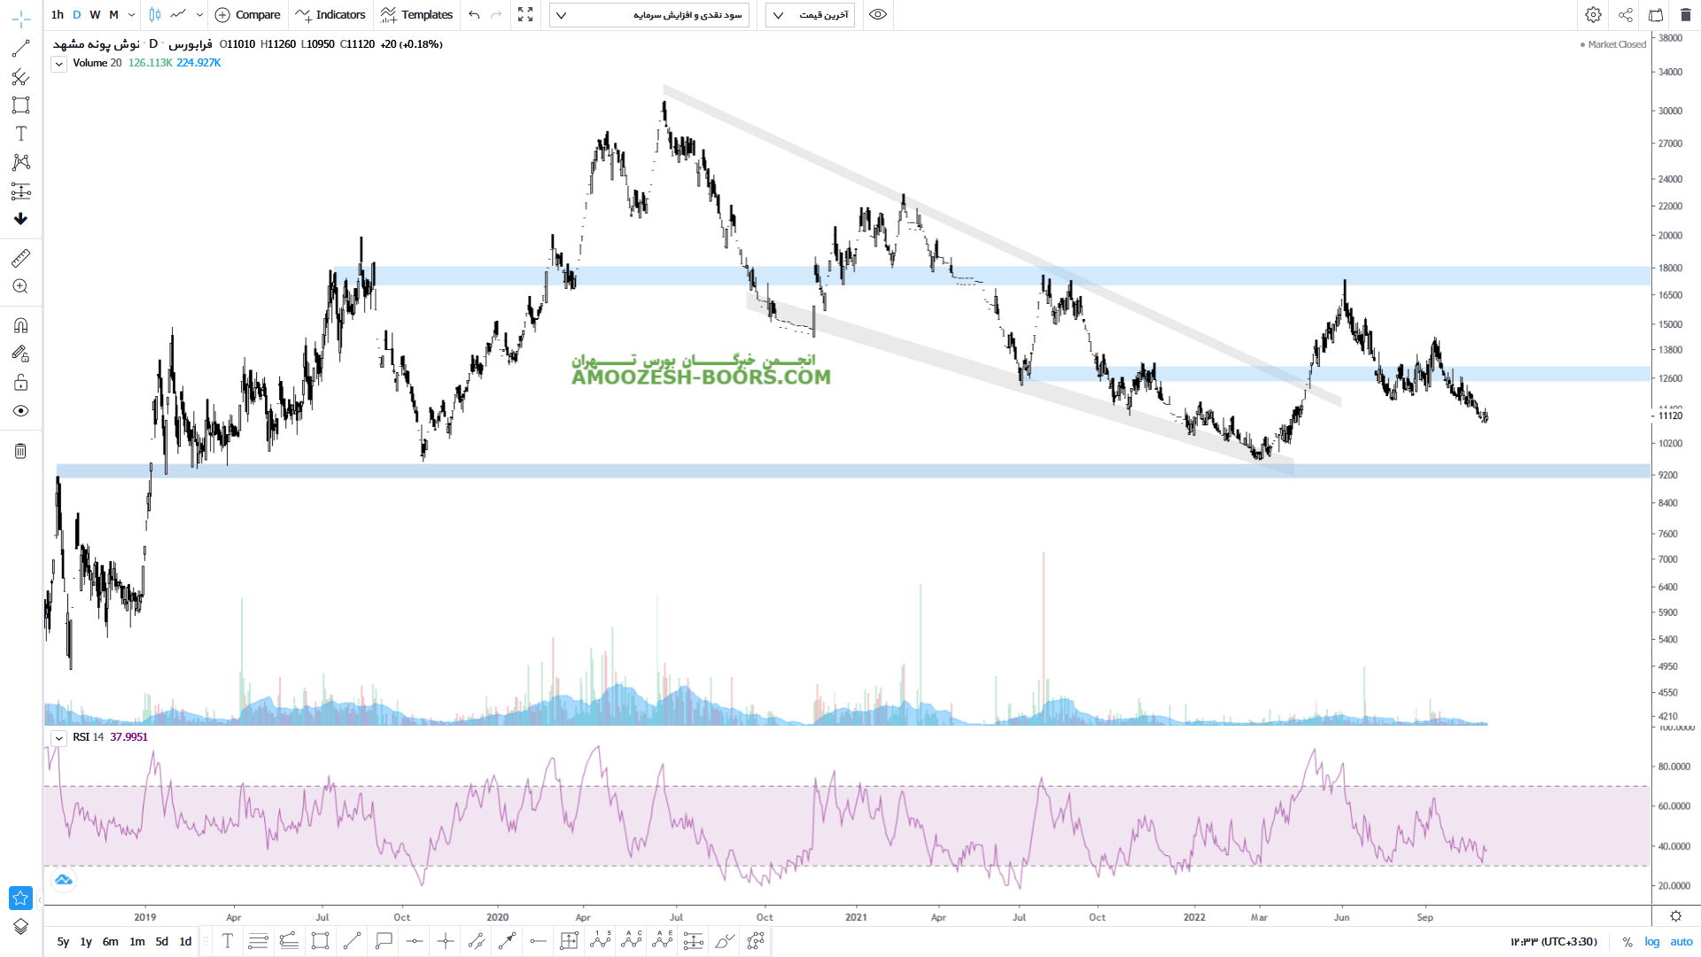Select the 6m date range
The image size is (1701, 957).
[x=110, y=942]
